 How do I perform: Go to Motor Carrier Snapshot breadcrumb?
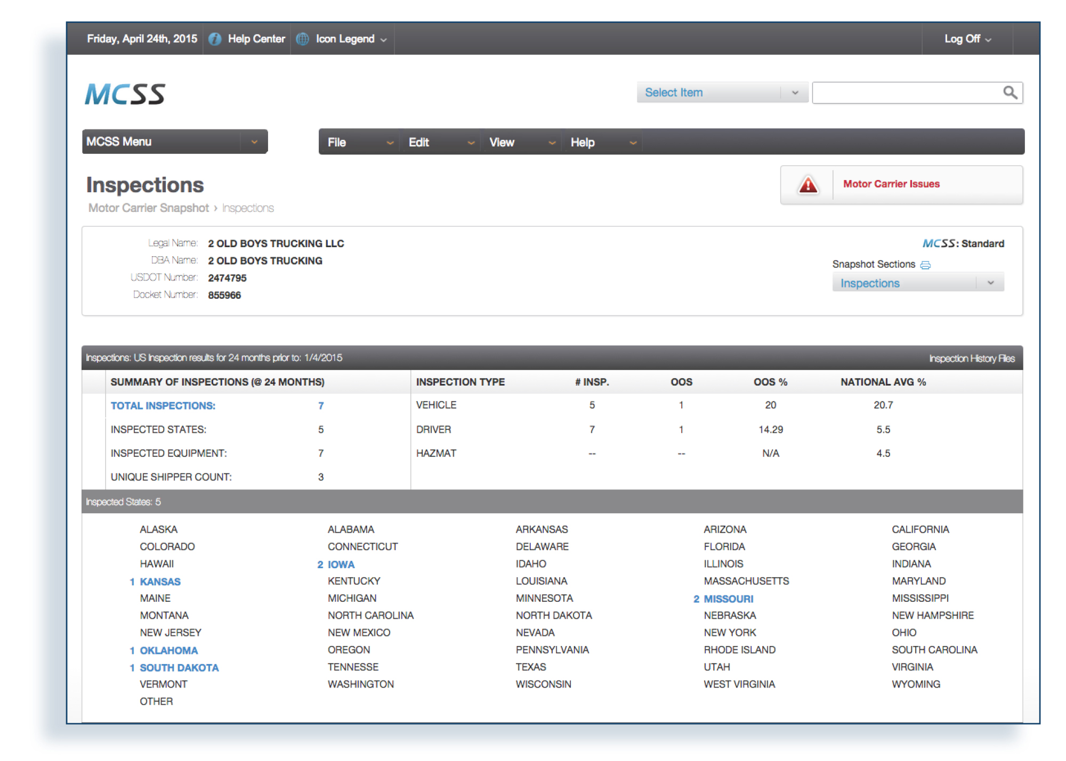148,208
